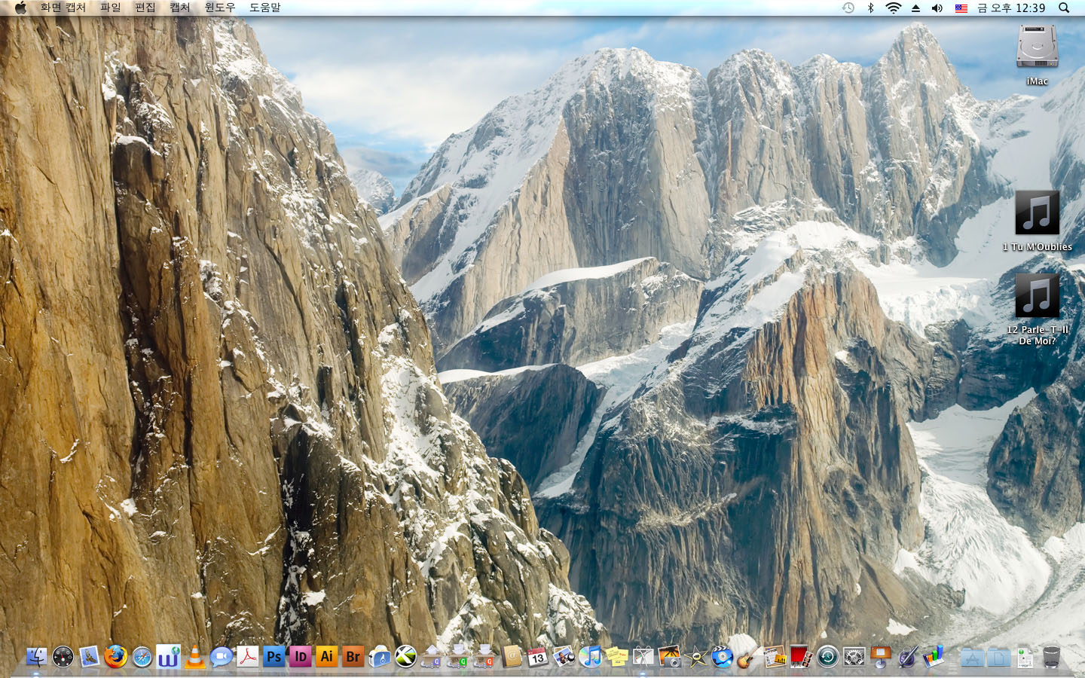
Task: Open the Wi-Fi status menu
Action: click(893, 8)
